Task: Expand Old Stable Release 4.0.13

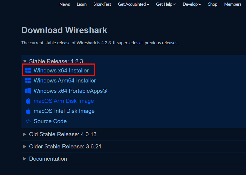Action: click(25, 134)
